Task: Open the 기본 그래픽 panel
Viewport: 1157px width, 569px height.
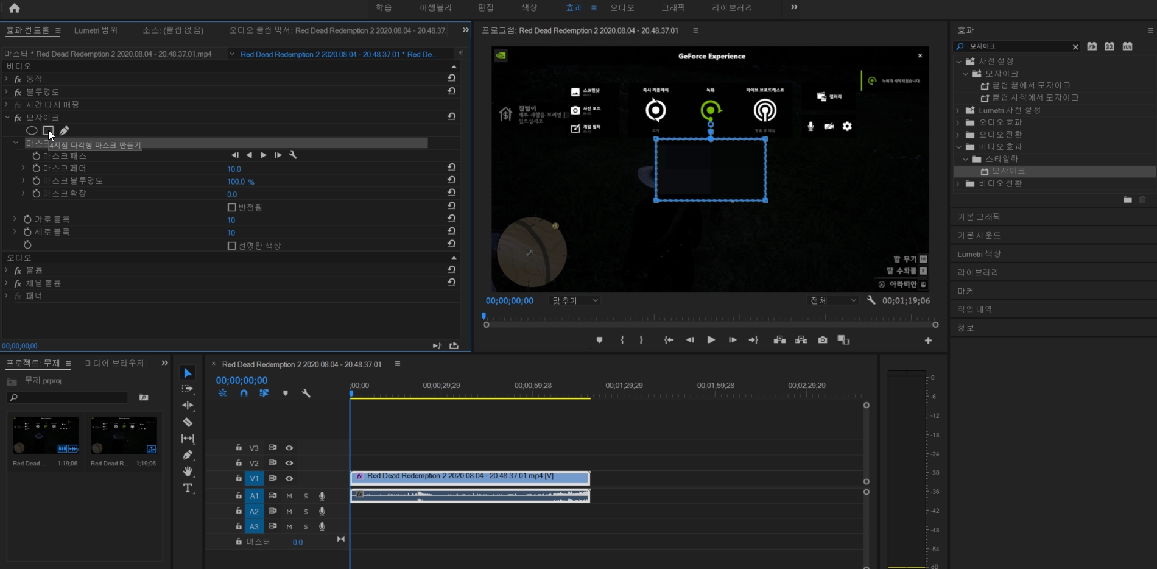Action: pos(979,217)
